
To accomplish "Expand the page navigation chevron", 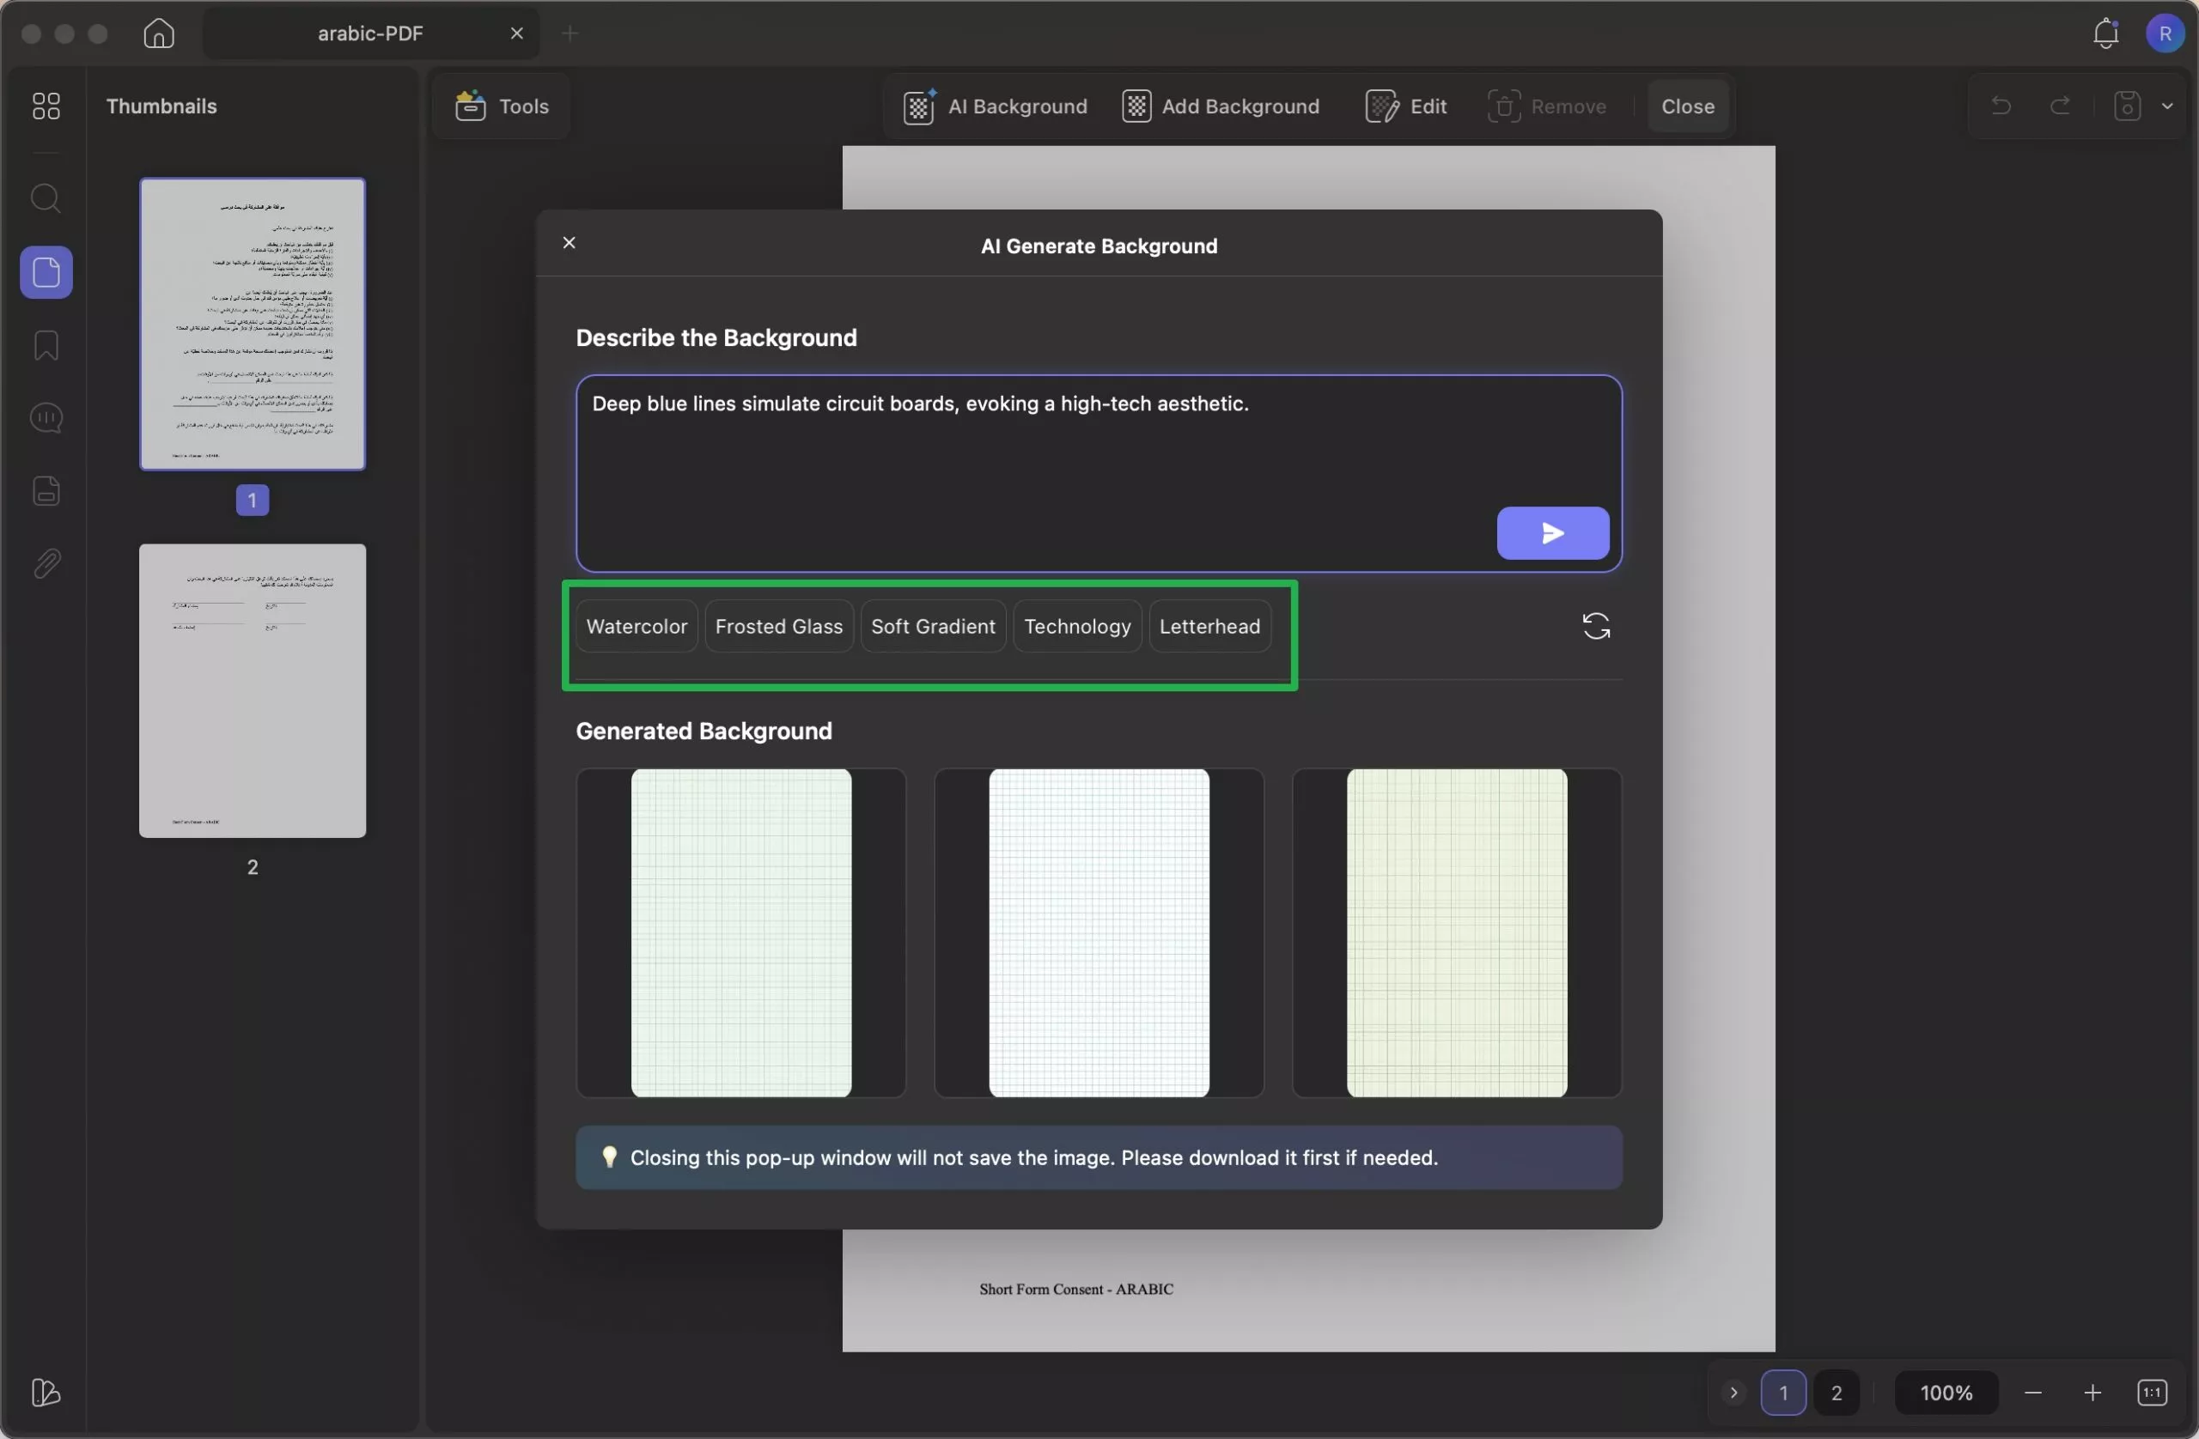I will pyautogui.click(x=1733, y=1392).
